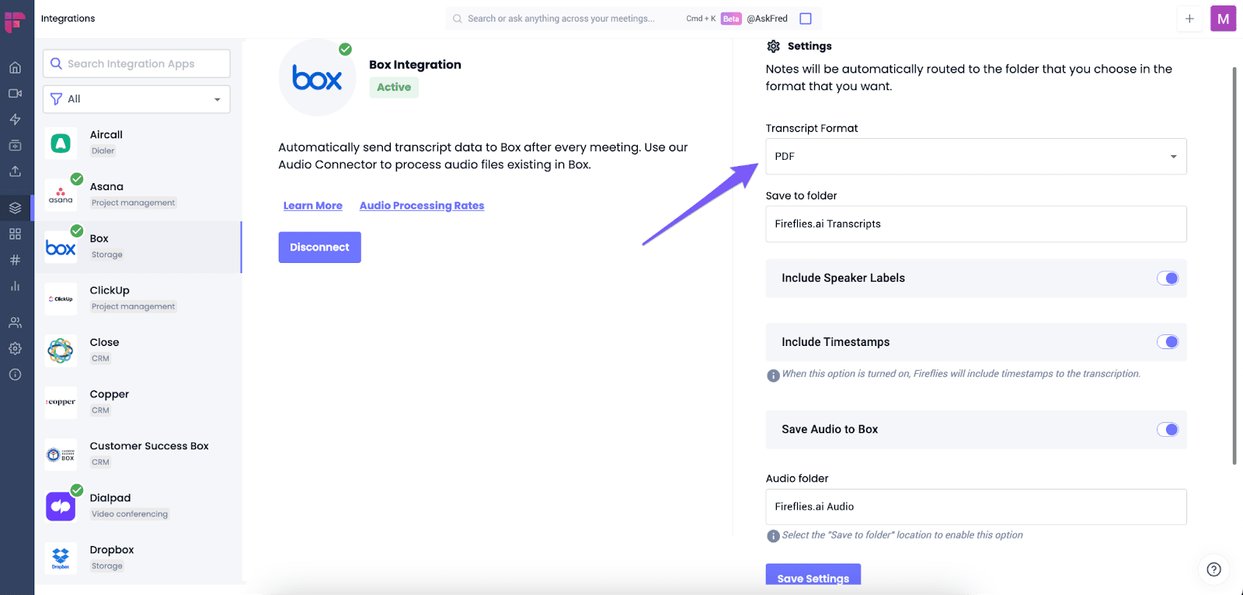Select the Integrations layers sidebar icon
The width and height of the screenshot is (1243, 595).
(x=15, y=208)
